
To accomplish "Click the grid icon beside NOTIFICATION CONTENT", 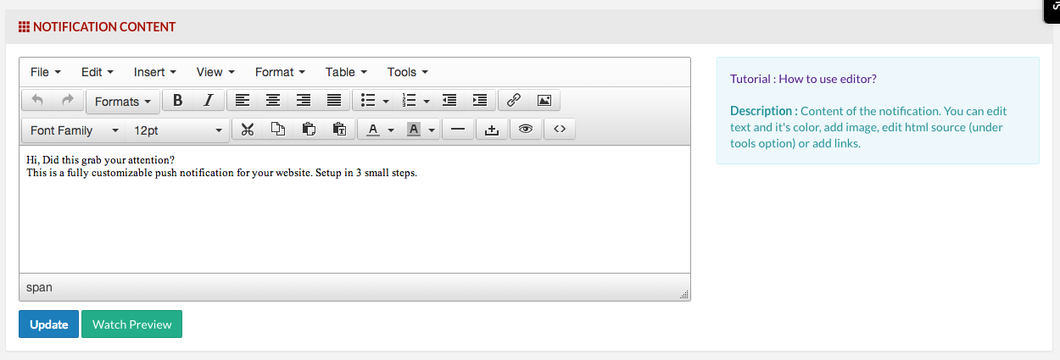I will click(24, 27).
